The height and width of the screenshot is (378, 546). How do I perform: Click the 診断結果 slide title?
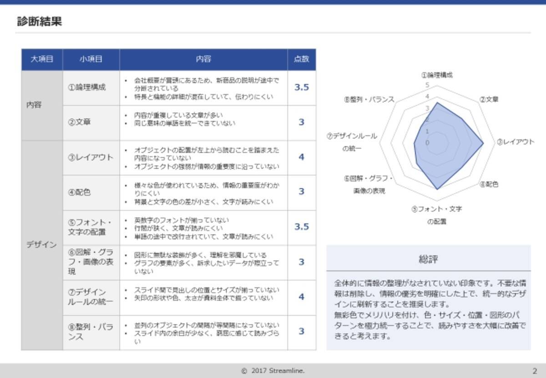[x=39, y=21]
